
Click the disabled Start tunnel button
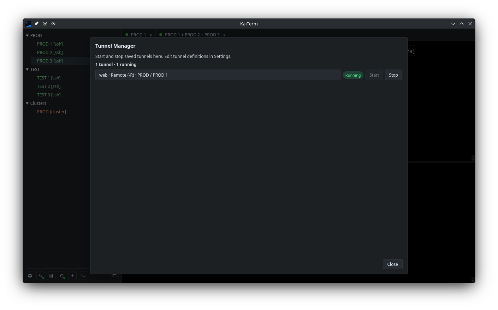[x=374, y=75]
